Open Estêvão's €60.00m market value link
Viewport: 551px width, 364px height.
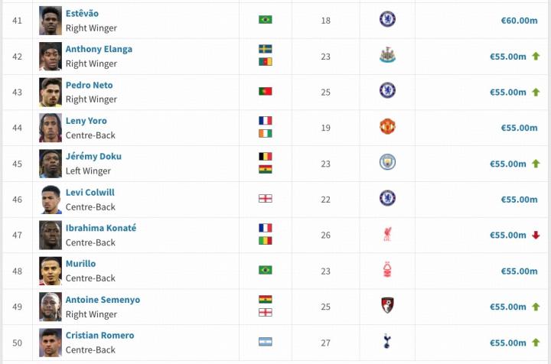(519, 20)
